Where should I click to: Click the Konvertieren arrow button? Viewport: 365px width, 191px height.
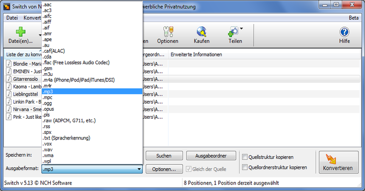click(338, 162)
